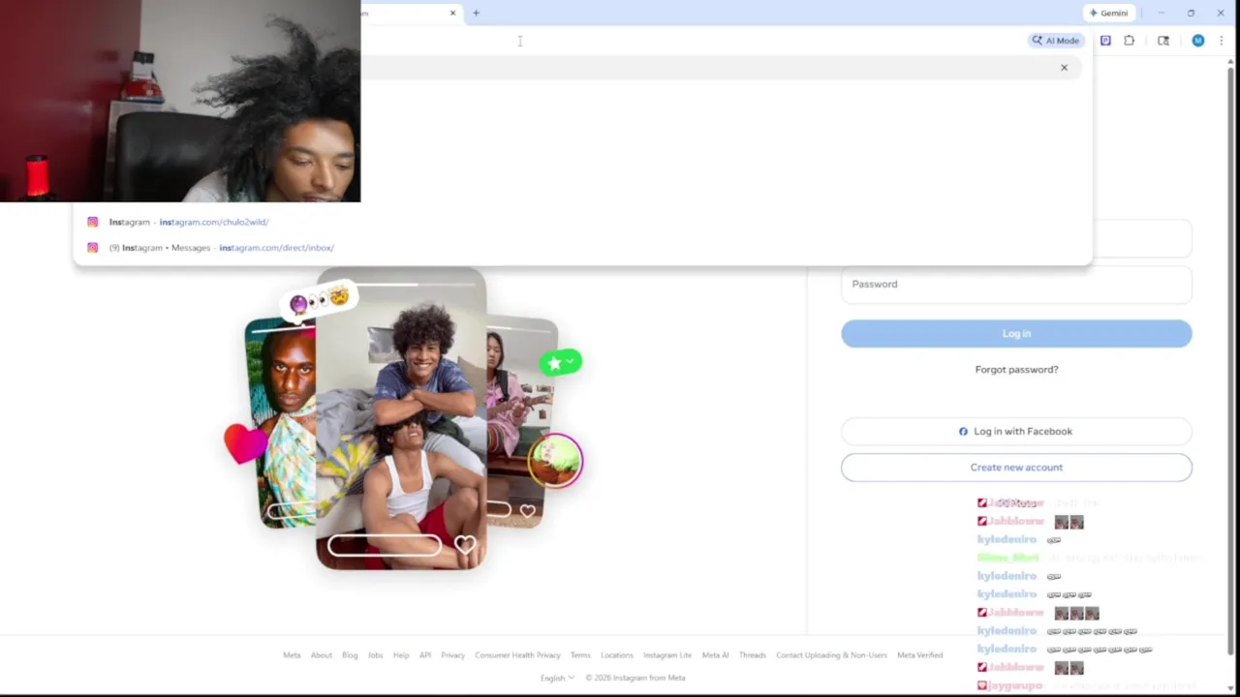Open the Extensions puzzle icon

(1130, 41)
